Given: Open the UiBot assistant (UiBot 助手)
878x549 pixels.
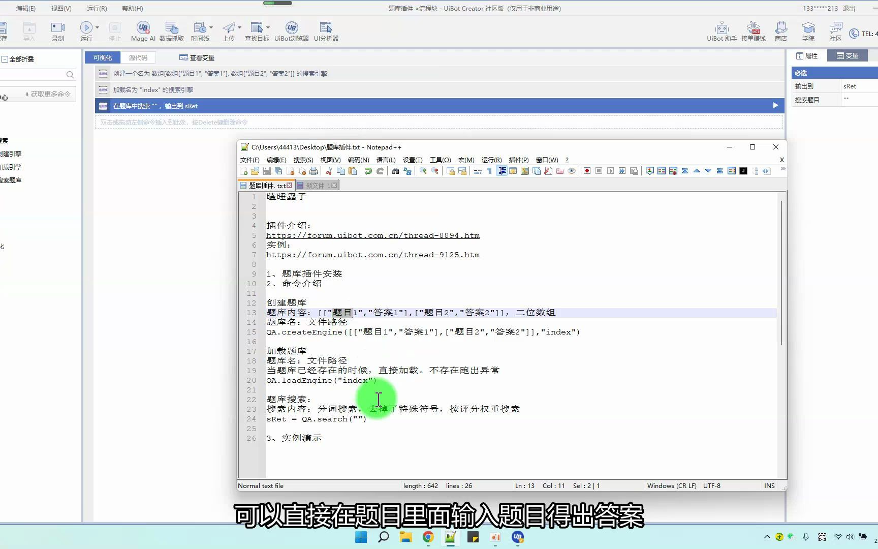Looking at the screenshot, I should click(722, 32).
